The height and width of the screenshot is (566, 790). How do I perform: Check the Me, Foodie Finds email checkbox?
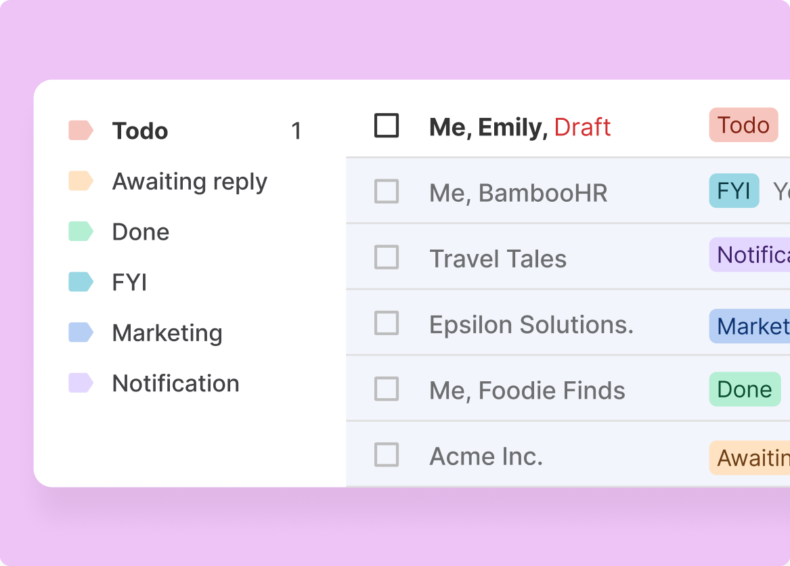[387, 389]
